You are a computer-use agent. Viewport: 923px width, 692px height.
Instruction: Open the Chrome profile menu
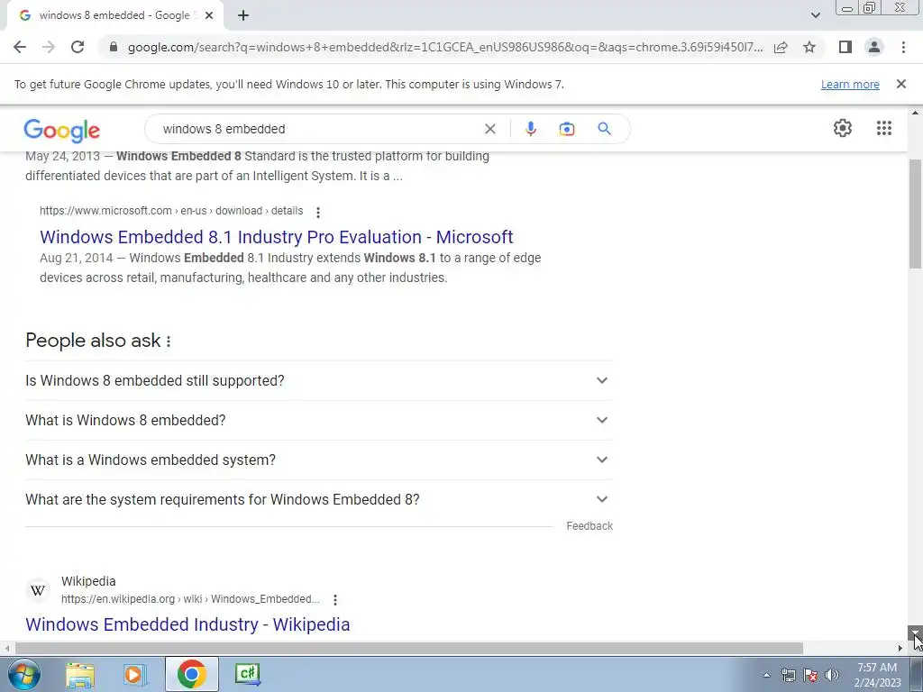pos(874,47)
